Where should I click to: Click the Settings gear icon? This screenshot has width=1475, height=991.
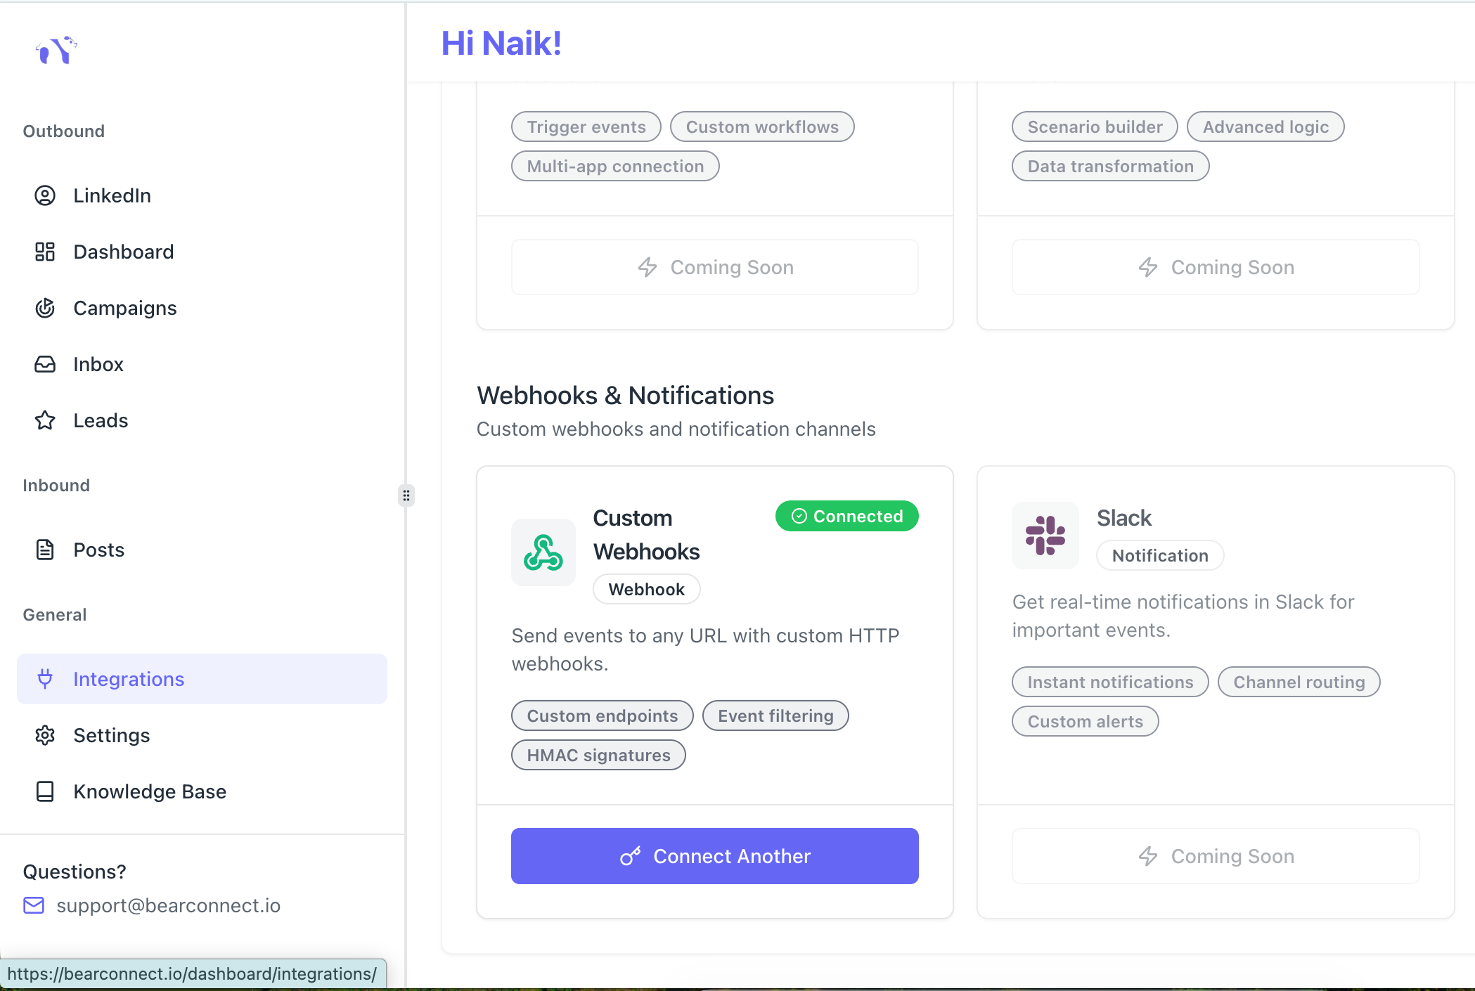pyautogui.click(x=45, y=735)
